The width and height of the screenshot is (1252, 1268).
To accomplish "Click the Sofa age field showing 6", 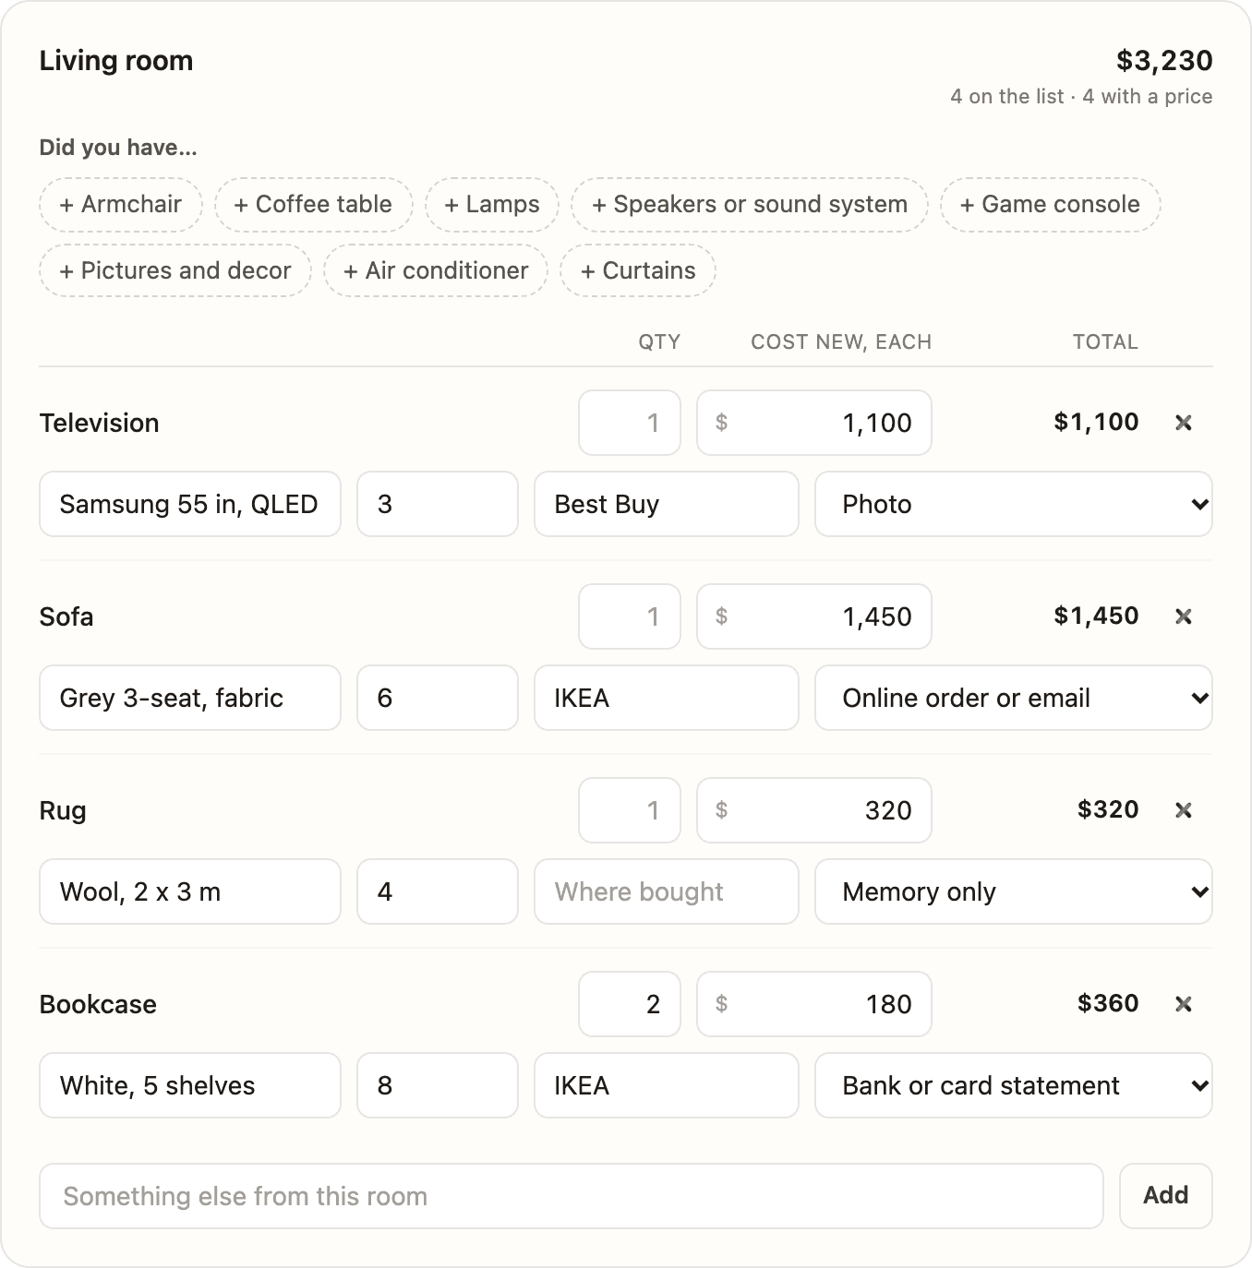I will pos(438,698).
